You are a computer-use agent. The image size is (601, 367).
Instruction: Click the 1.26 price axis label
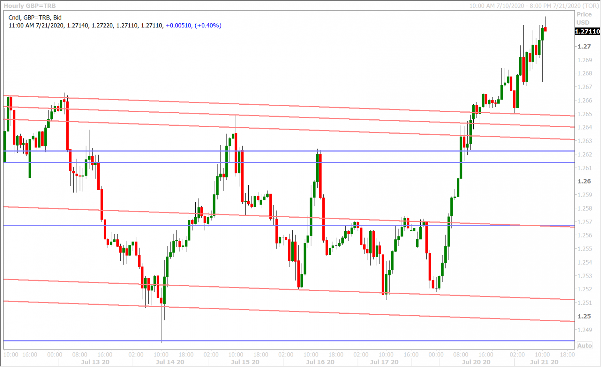point(584,181)
